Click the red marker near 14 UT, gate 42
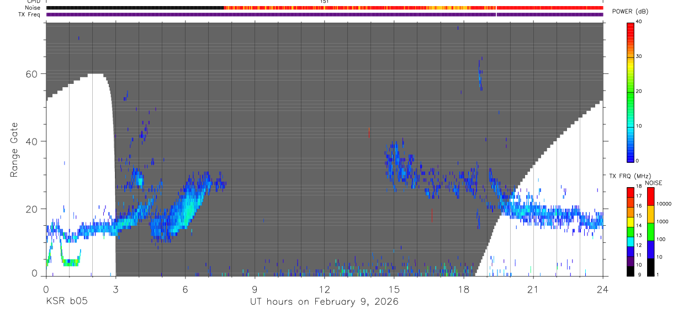 pos(369,132)
